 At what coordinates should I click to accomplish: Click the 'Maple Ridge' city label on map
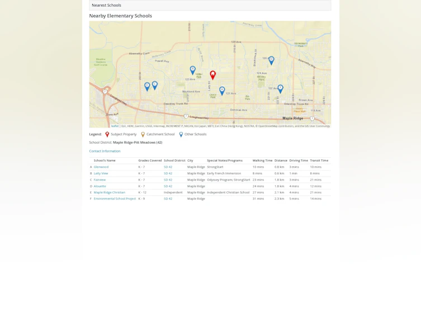pos(292,118)
